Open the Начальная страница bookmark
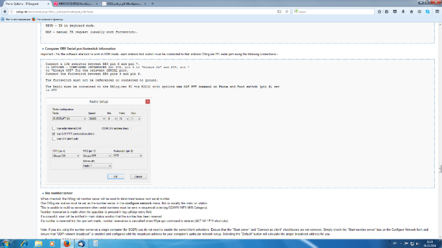 point(48,19)
